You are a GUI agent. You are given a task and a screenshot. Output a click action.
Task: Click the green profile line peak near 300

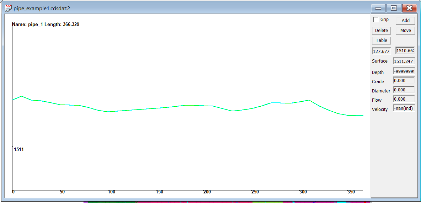coord(308,100)
